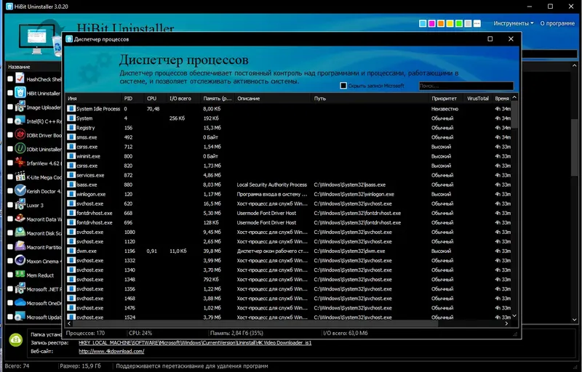The width and height of the screenshot is (582, 372).
Task: Tick the HiBit Uninstaller entry checkbox
Action: (x=10, y=93)
